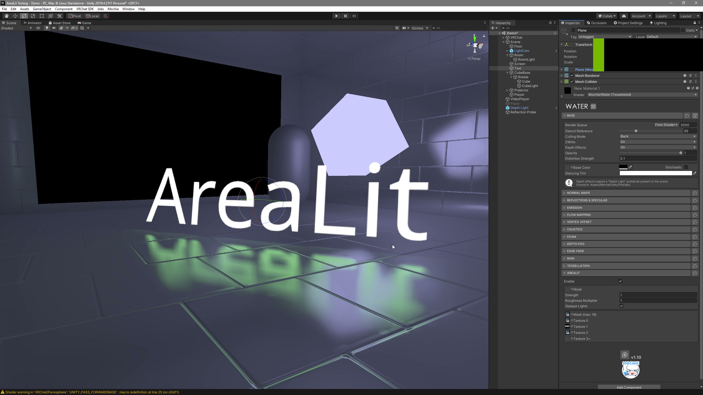Open the Mochie menu

pyautogui.click(x=113, y=9)
